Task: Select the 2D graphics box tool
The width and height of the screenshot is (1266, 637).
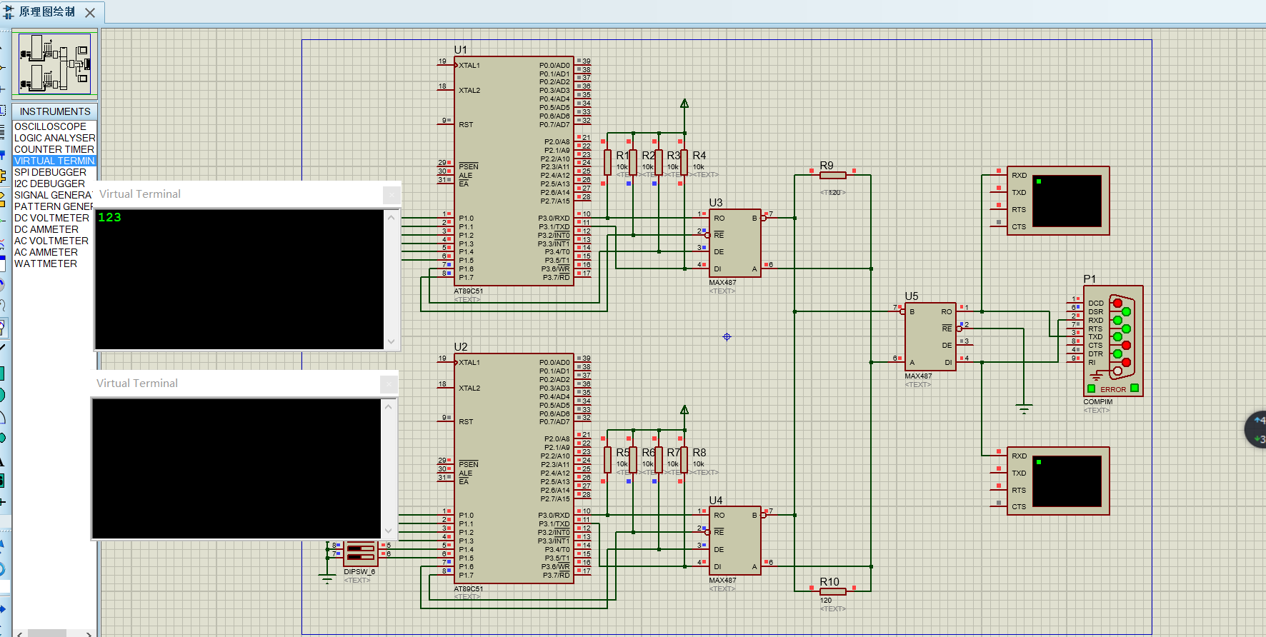Action: pyautogui.click(x=2, y=373)
